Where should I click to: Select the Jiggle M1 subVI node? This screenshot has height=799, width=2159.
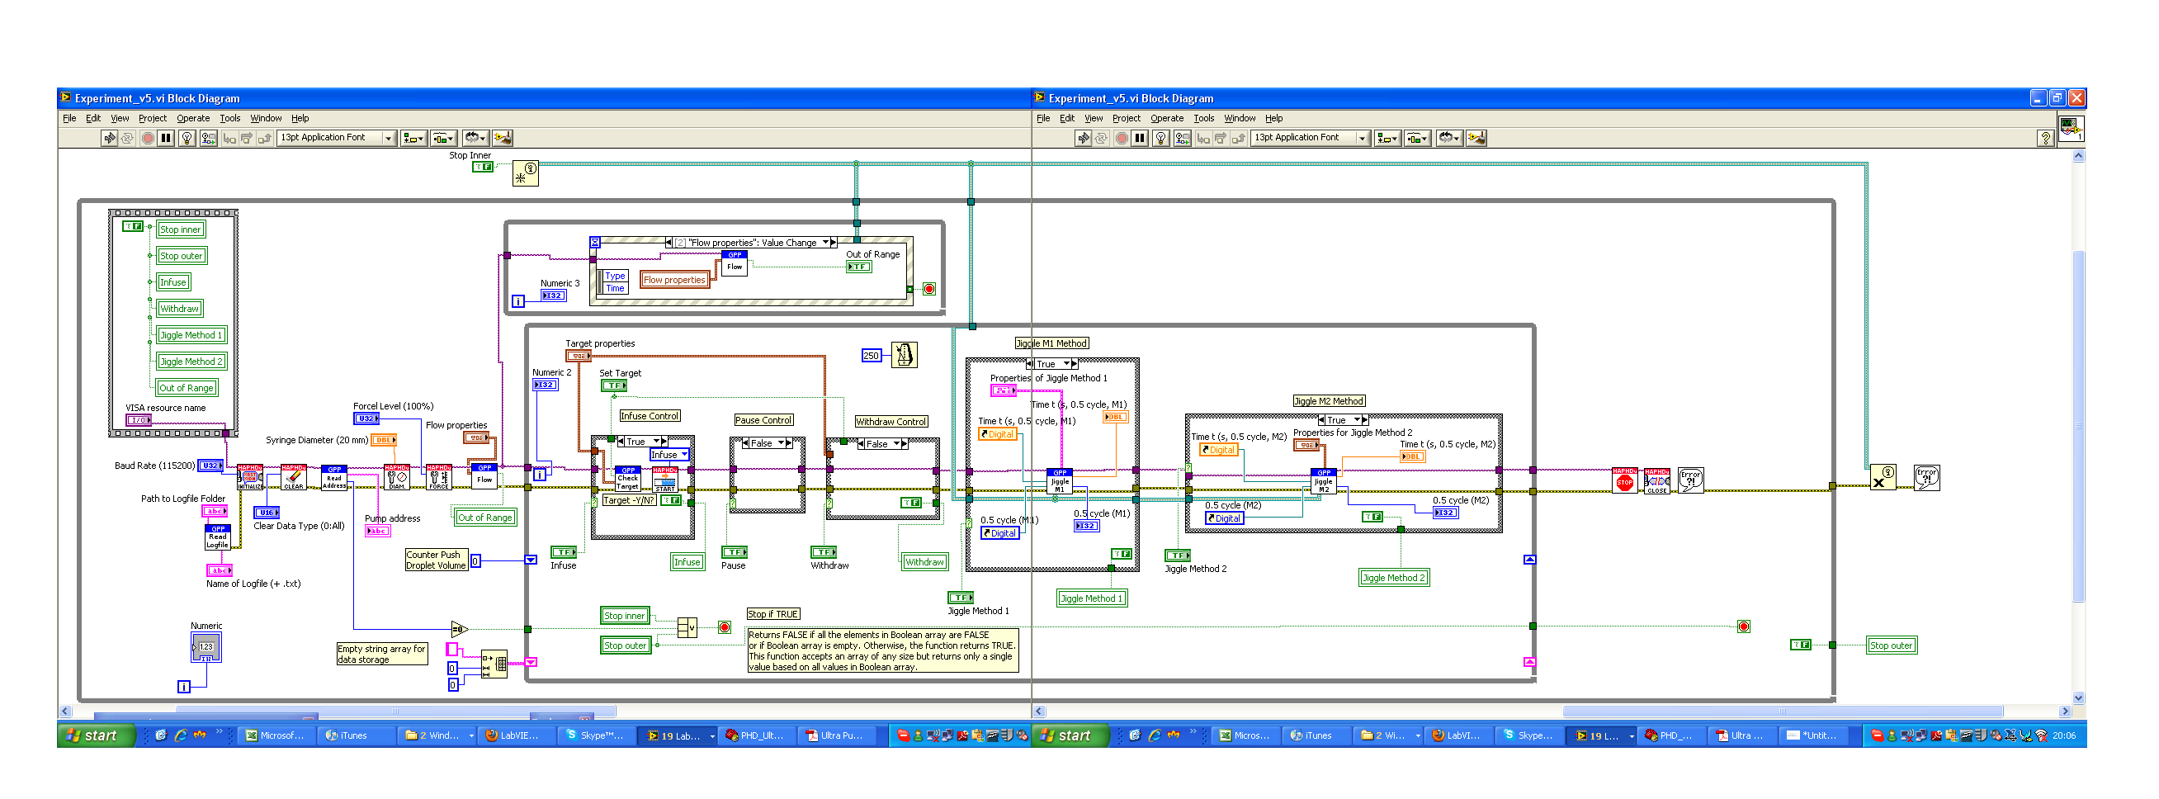tap(1060, 481)
